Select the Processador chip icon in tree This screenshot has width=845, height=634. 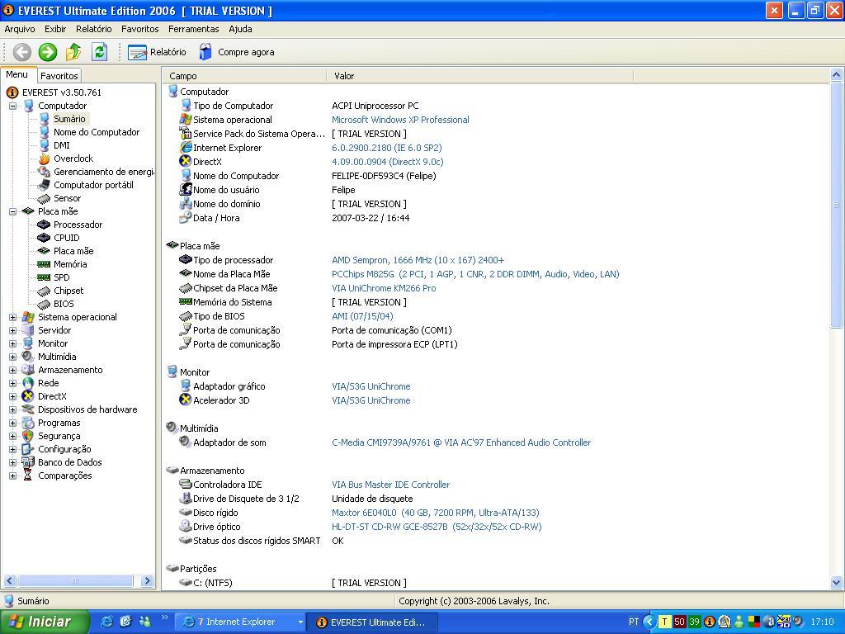pos(45,225)
